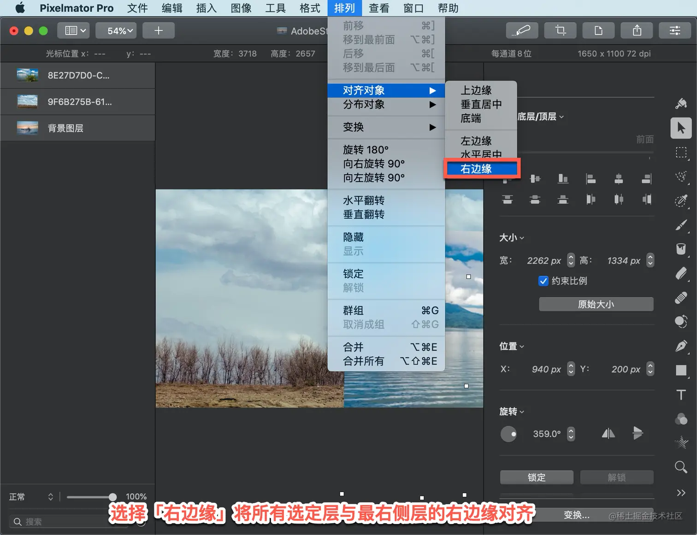697x535 pixels.
Task: Choose 上边缘 in the align submenu
Action: (x=481, y=90)
